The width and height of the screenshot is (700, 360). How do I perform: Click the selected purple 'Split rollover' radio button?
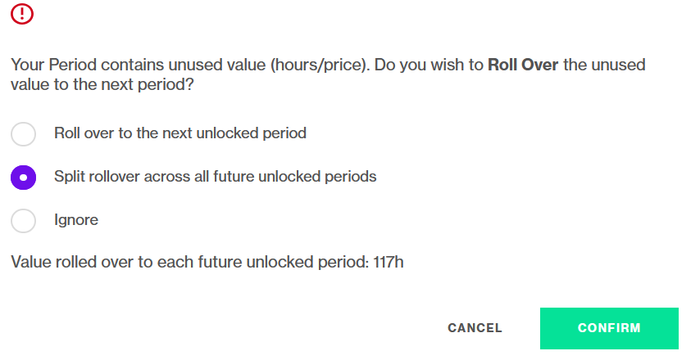(x=23, y=178)
